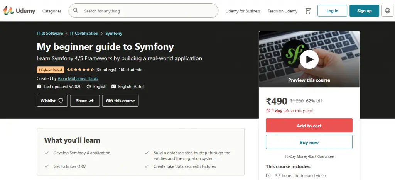
Task: Click the search magnifier icon
Action: (76, 11)
